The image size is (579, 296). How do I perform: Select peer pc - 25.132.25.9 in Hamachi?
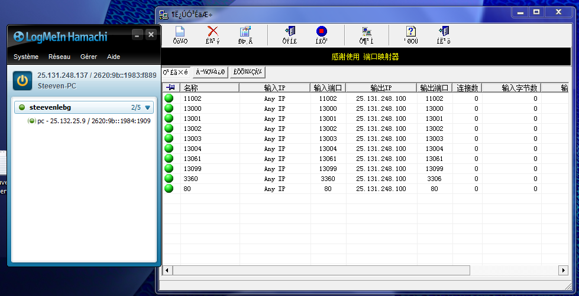click(89, 121)
